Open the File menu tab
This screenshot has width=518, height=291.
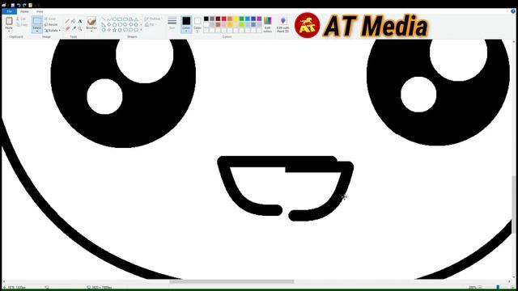(9, 11)
